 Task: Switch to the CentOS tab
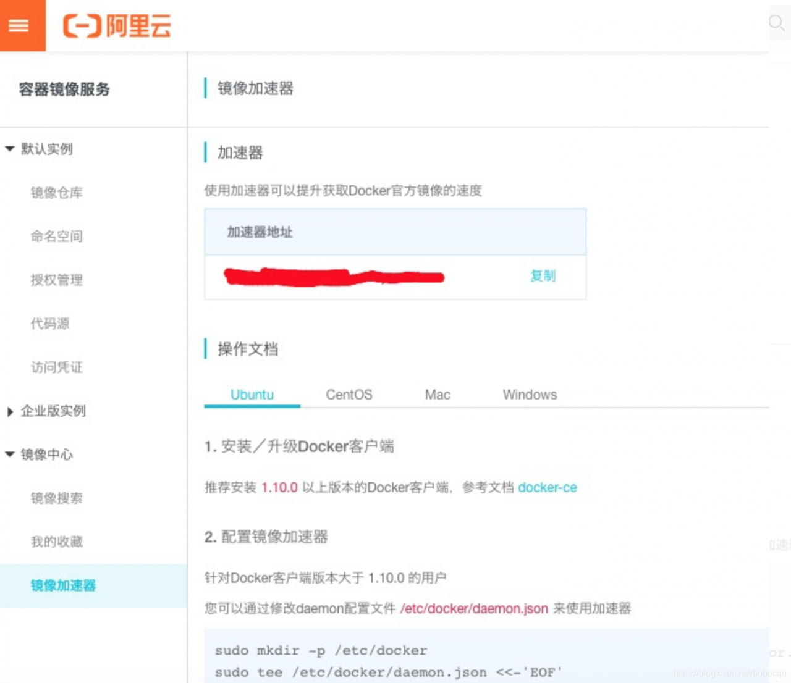click(349, 395)
